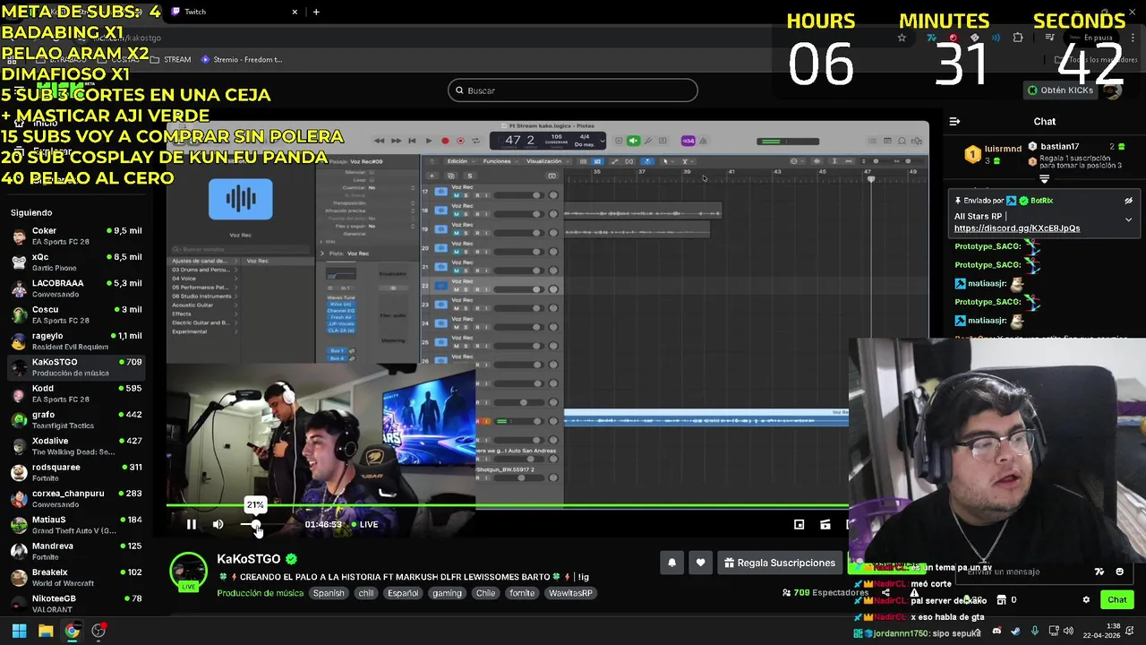The height and width of the screenshot is (645, 1146).
Task: Open Coker channel in sidebar
Action: coord(76,236)
